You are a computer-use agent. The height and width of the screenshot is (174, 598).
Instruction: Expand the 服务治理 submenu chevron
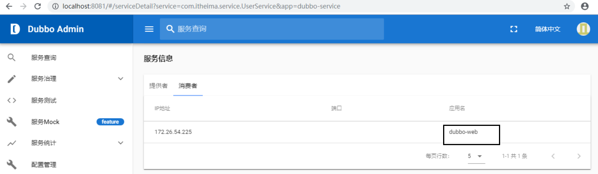(x=121, y=79)
